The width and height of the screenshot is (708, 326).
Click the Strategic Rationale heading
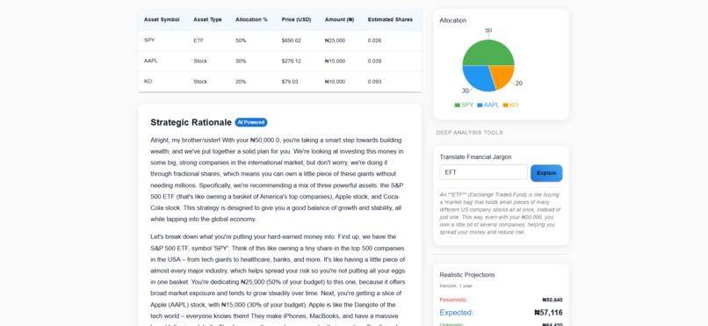191,122
